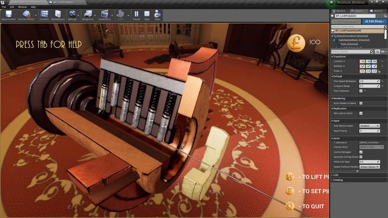
Task: Switch to the first World tab in side panel
Action: pos(339,11)
